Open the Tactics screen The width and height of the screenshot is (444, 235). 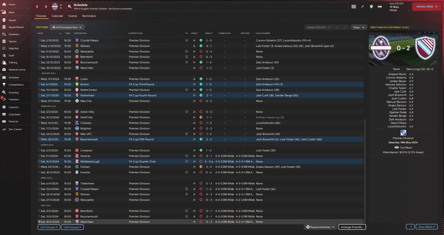point(12,41)
